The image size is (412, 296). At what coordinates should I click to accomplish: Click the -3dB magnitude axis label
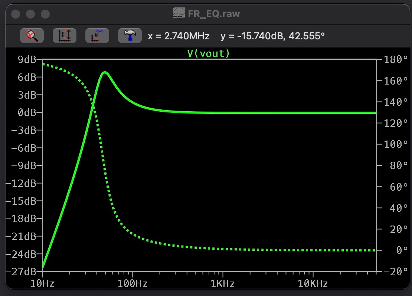pyautogui.click(x=24, y=130)
